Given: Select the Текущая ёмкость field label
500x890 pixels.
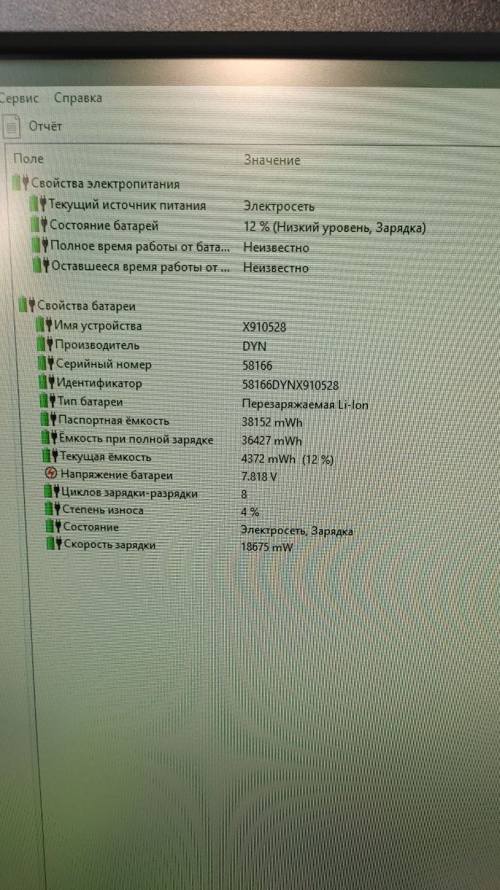Looking at the screenshot, I should [106, 457].
